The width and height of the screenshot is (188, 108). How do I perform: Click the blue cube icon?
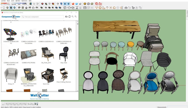(77, 4)
